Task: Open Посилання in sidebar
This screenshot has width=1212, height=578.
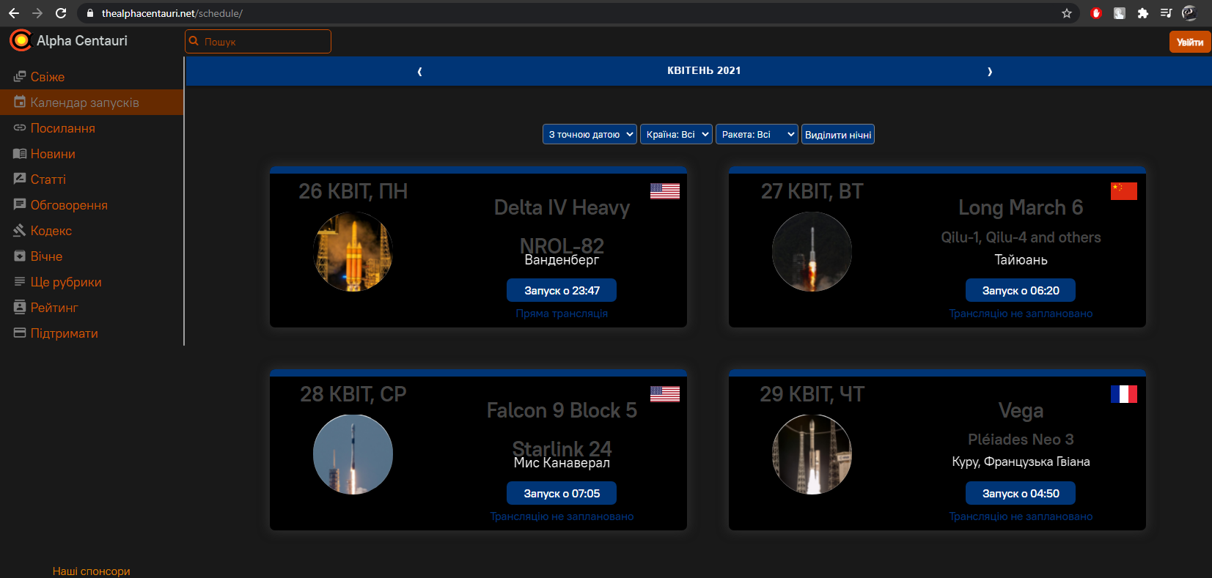Action: (x=63, y=128)
